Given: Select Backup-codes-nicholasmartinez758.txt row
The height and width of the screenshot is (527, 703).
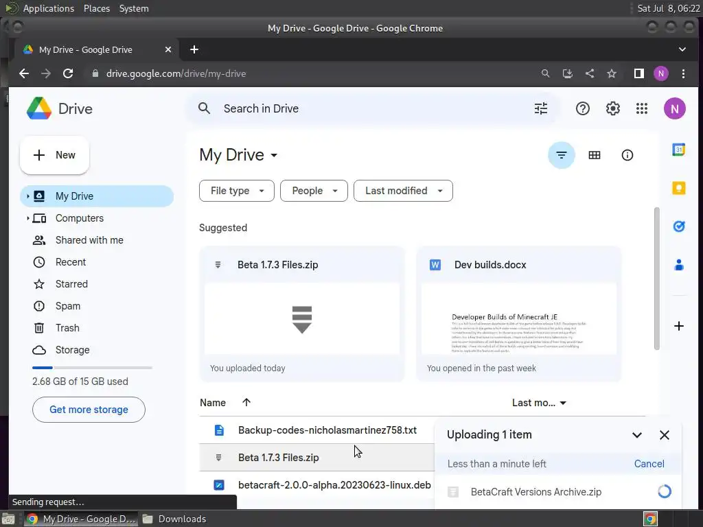Looking at the screenshot, I should click(x=316, y=430).
